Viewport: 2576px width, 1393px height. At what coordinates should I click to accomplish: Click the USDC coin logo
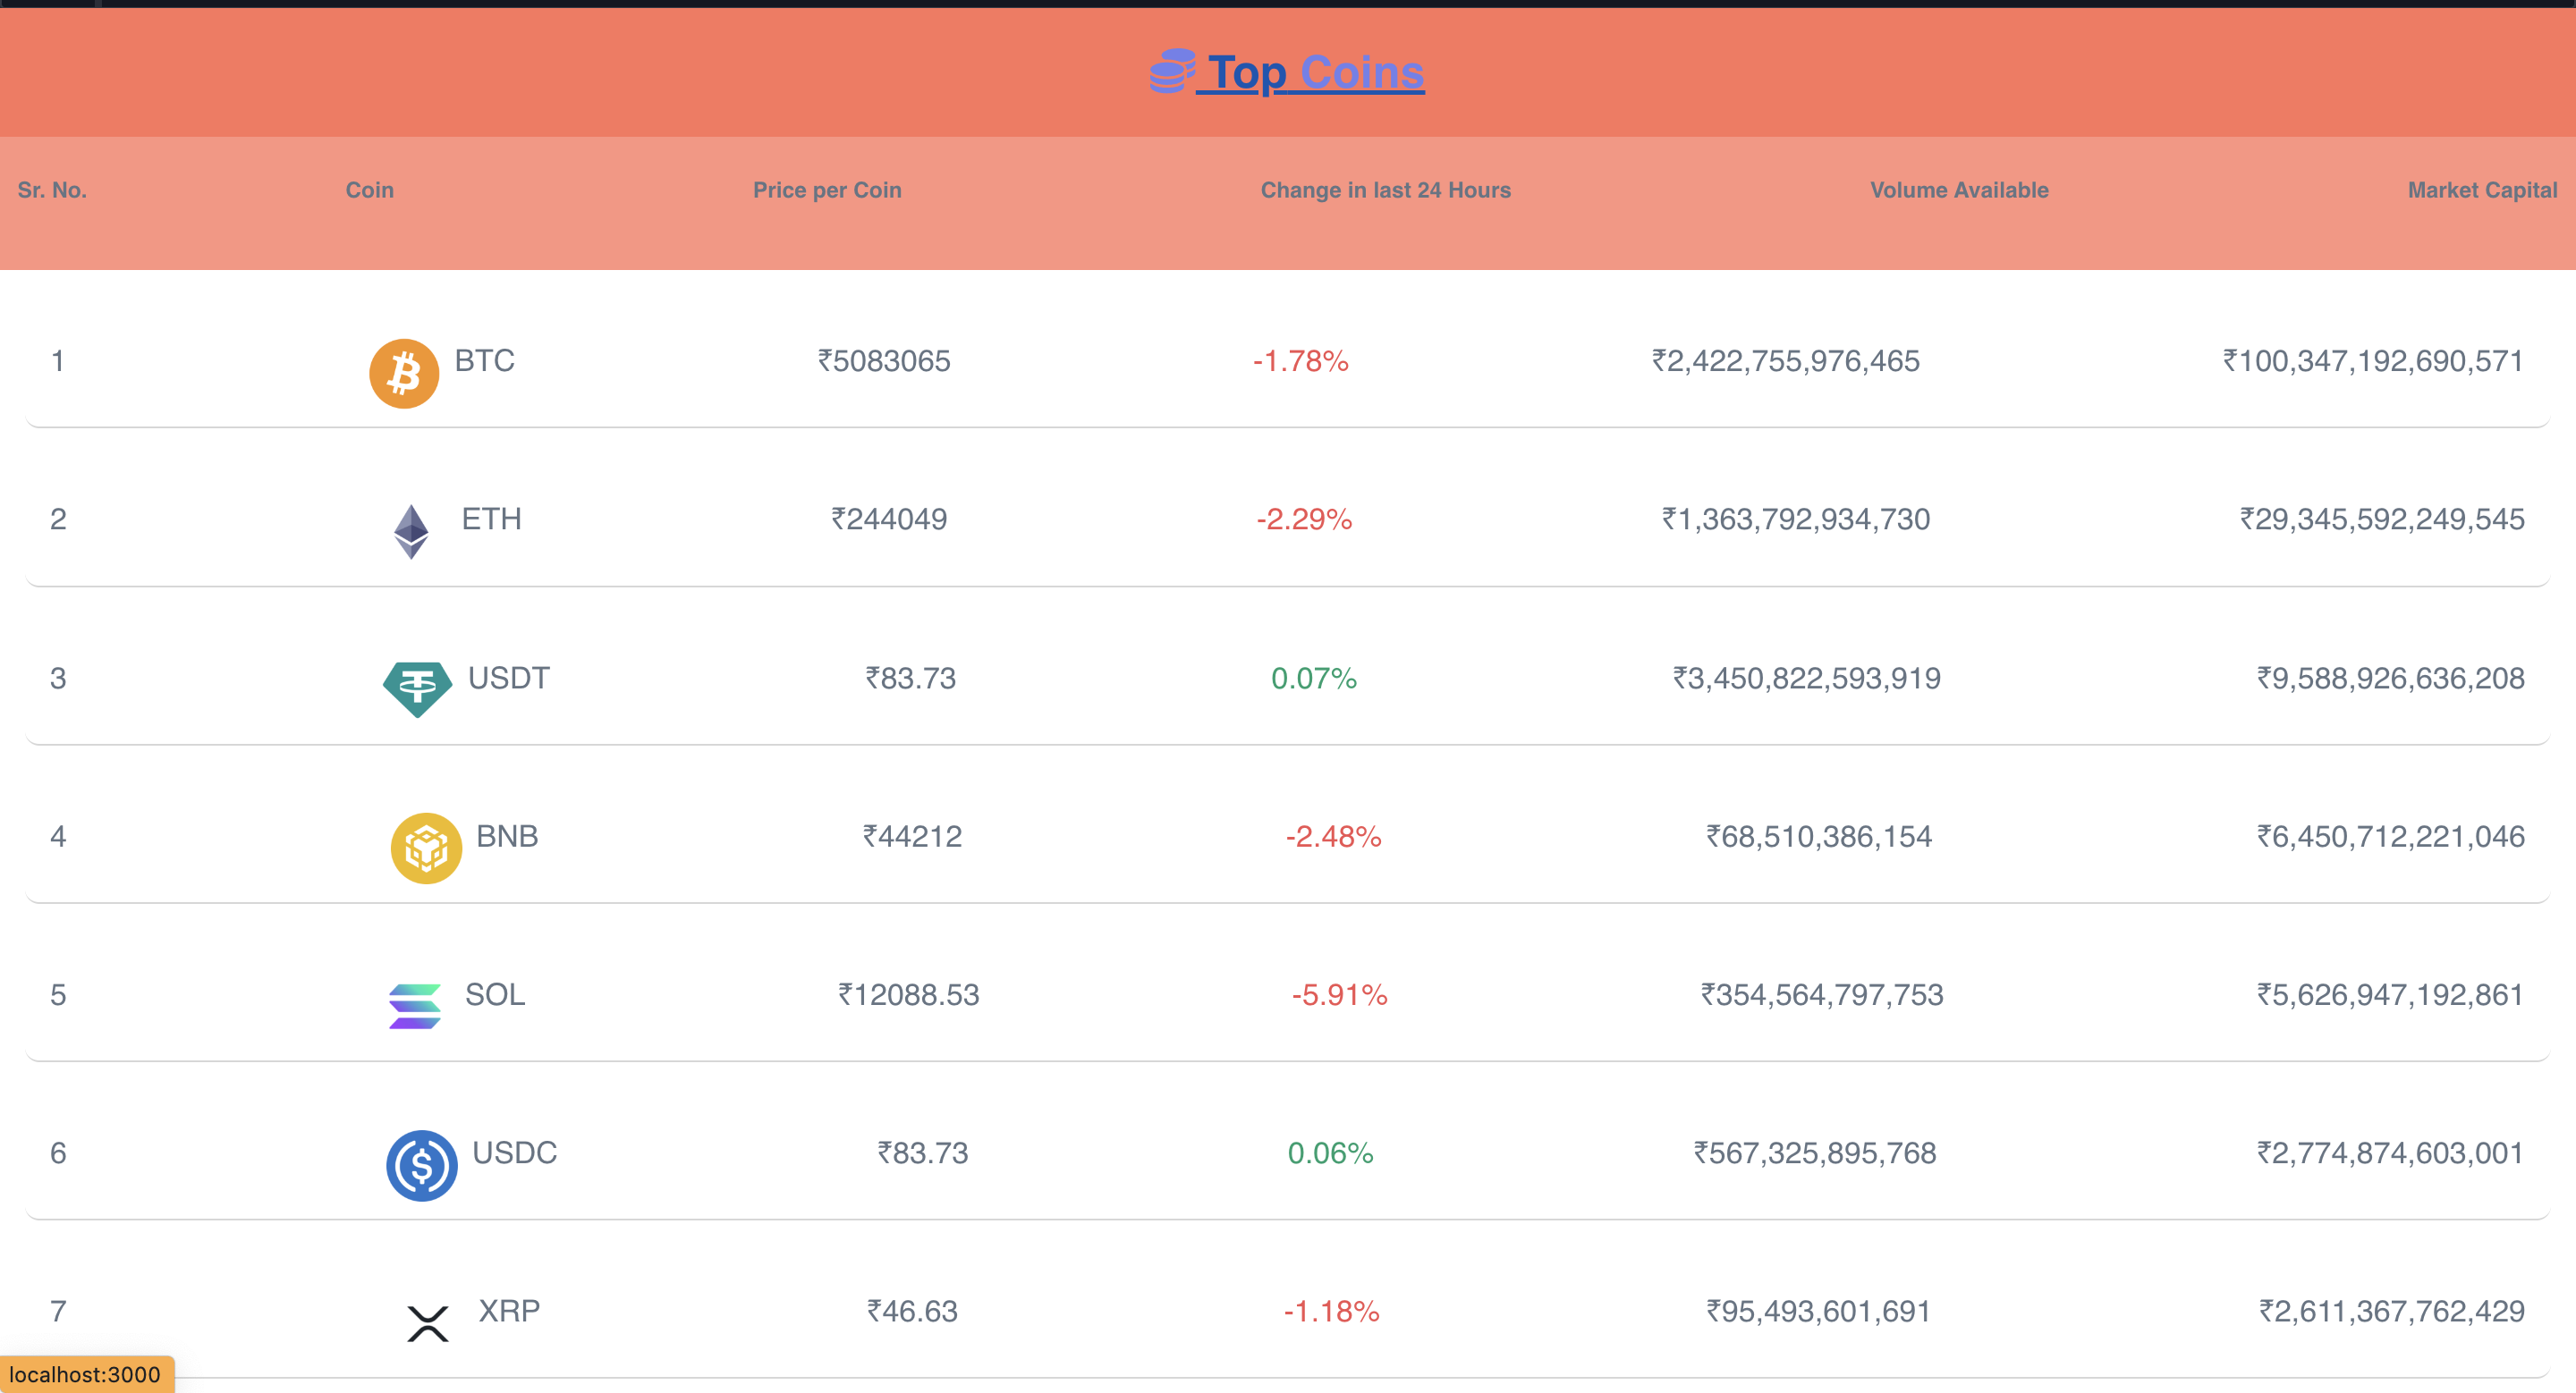coord(422,1165)
